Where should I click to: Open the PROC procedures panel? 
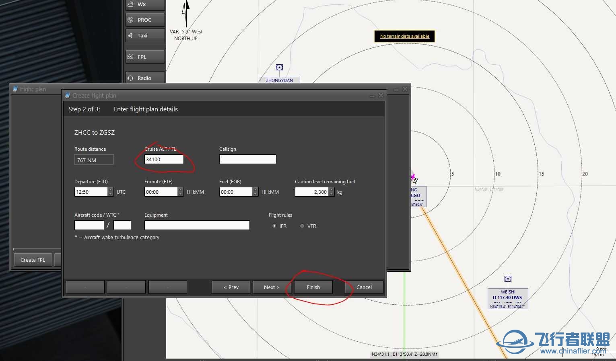click(x=144, y=19)
